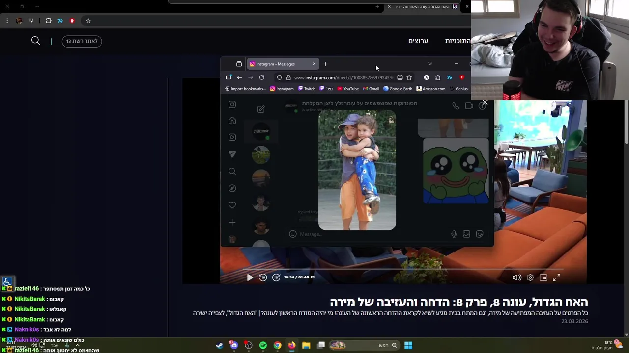Open Instagram Explore compass icon
Screen dimensions: 629x353
pos(232,188)
